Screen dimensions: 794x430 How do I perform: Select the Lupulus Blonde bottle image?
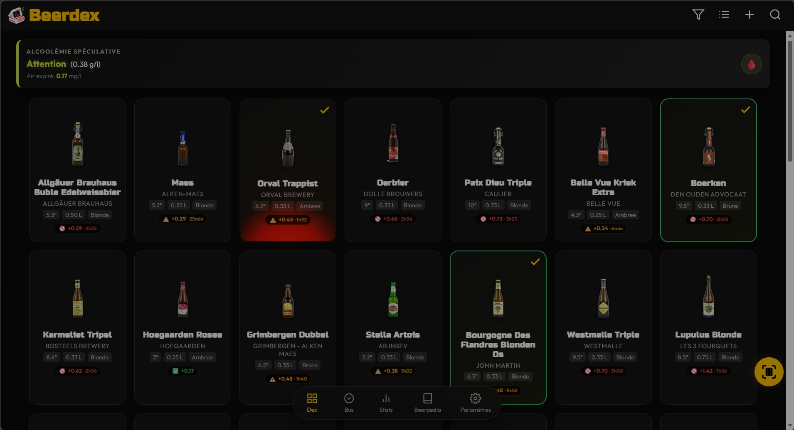[708, 296]
